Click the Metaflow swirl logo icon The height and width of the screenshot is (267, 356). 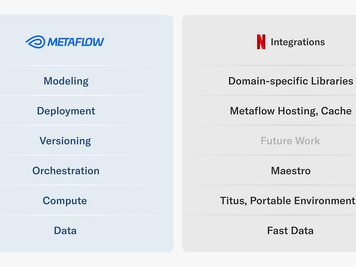pos(36,42)
